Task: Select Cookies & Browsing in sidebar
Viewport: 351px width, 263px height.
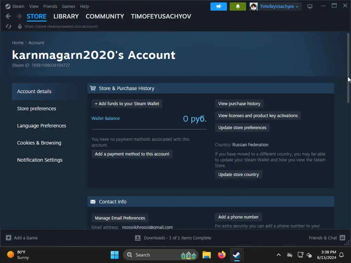Action: tap(39, 143)
